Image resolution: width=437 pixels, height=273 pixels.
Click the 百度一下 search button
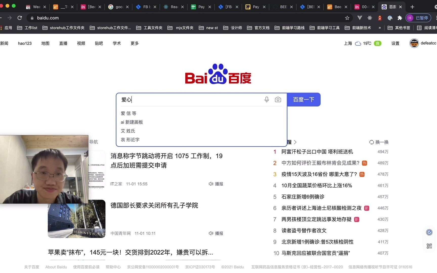(x=304, y=100)
